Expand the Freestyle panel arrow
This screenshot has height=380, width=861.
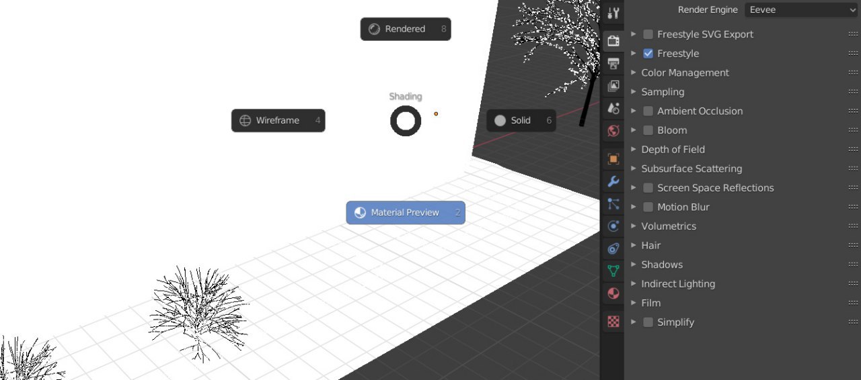pos(634,54)
